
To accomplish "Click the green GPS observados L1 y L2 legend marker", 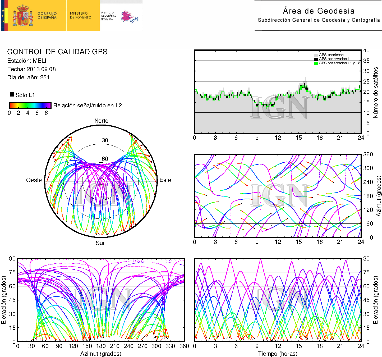I will click(316, 63).
